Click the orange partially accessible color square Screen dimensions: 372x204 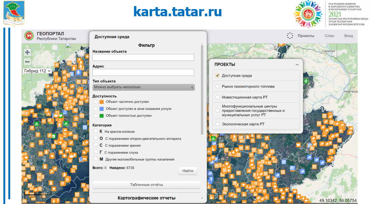(101, 102)
